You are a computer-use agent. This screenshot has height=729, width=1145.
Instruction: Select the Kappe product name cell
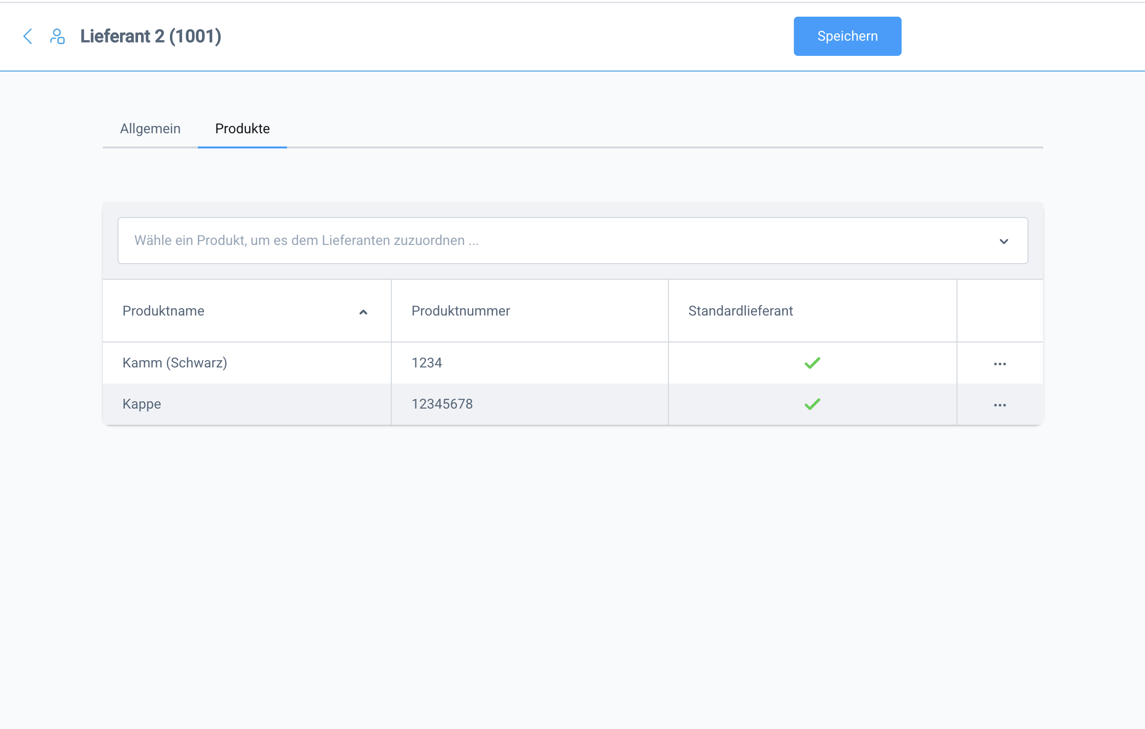pyautogui.click(x=142, y=404)
